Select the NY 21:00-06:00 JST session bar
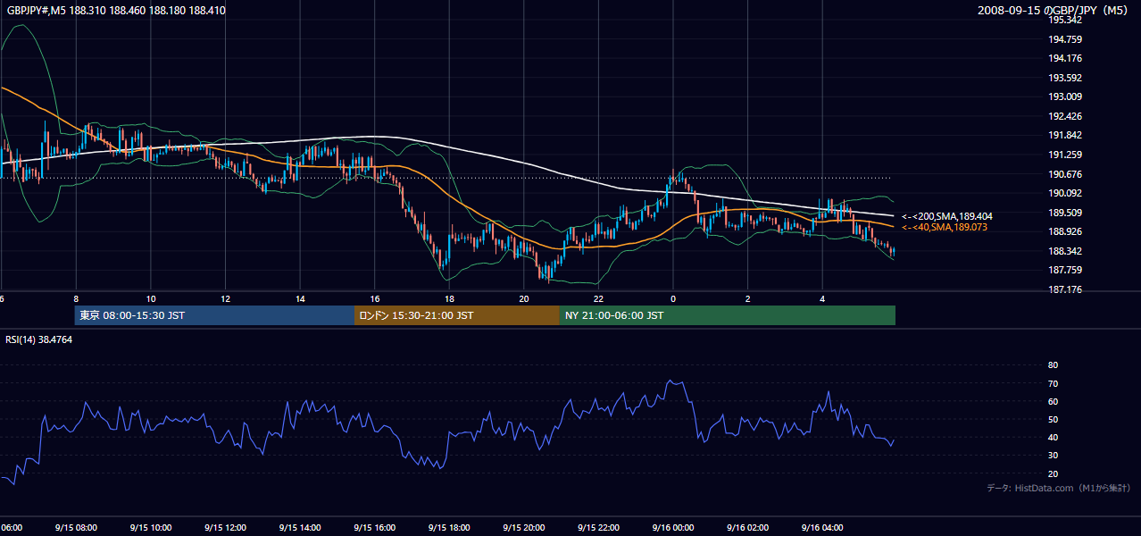The width and height of the screenshot is (1141, 536). pos(728,315)
